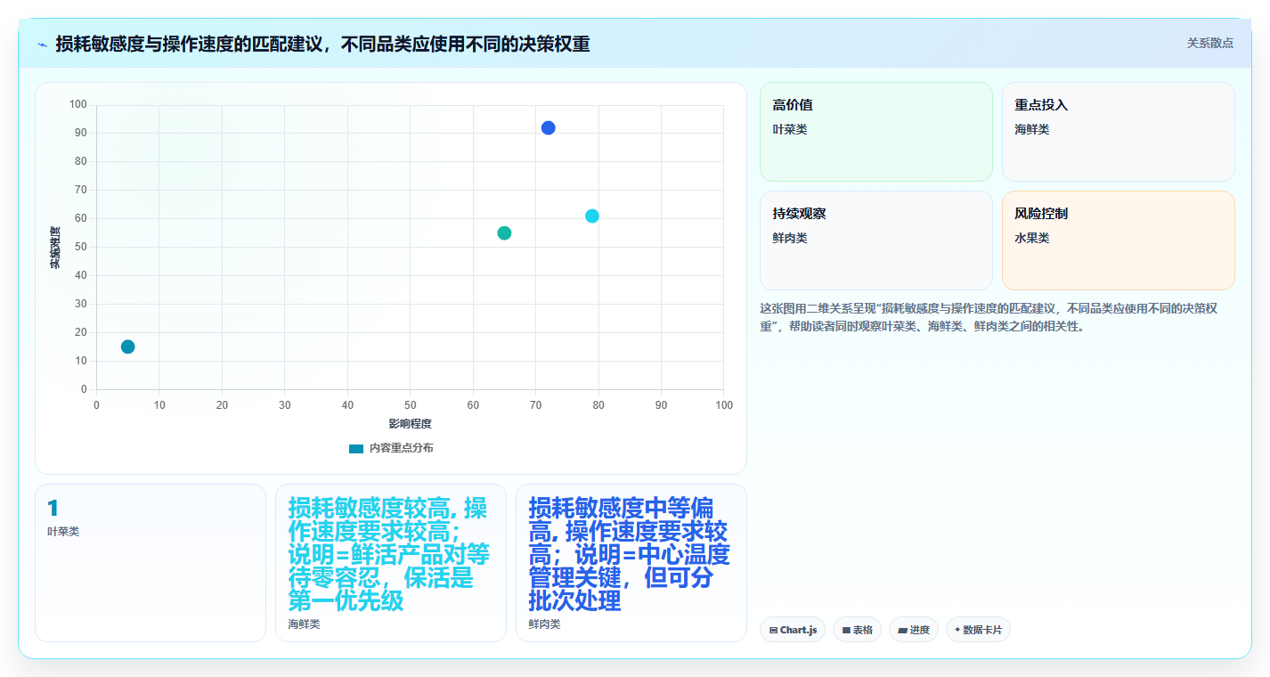1270x677 pixels.
Task: Click the Chart.js tag at bottom
Action: (x=793, y=630)
